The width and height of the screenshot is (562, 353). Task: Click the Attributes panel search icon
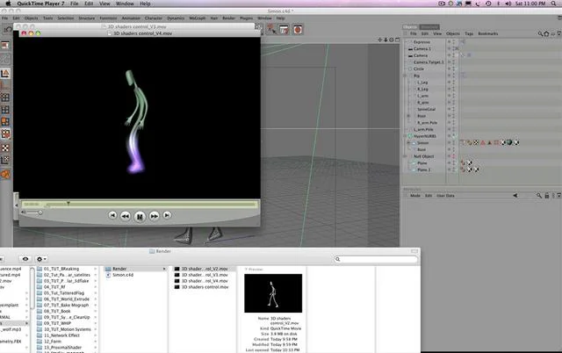(538, 196)
